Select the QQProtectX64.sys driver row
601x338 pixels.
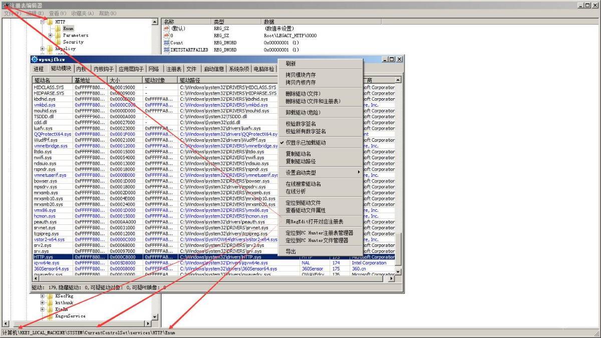[x=213, y=134]
